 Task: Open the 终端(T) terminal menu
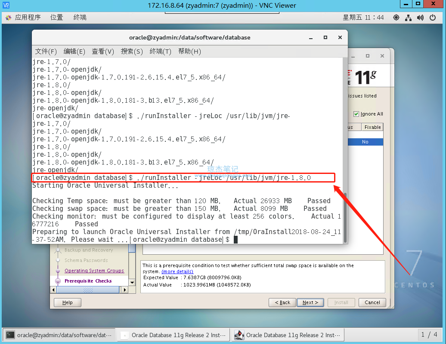(x=161, y=52)
